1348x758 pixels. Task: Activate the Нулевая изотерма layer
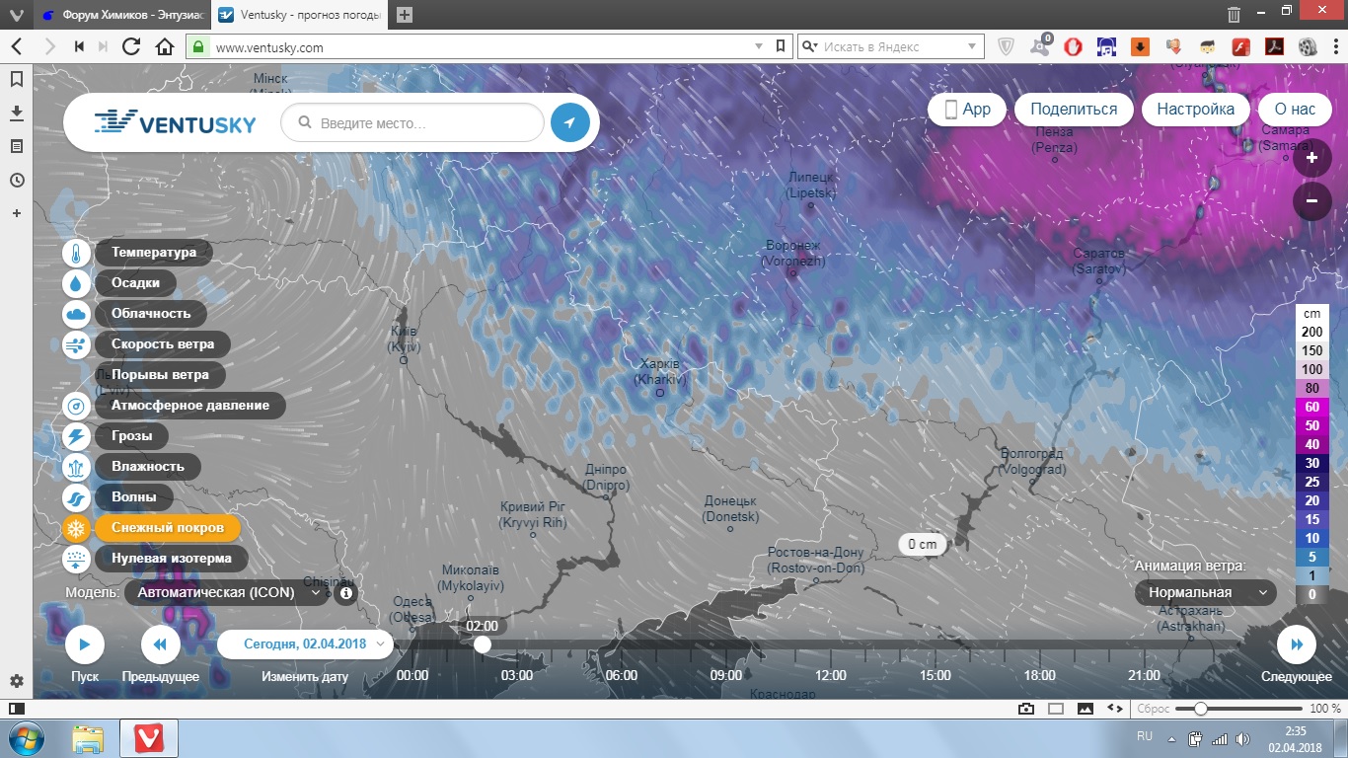[x=171, y=559]
